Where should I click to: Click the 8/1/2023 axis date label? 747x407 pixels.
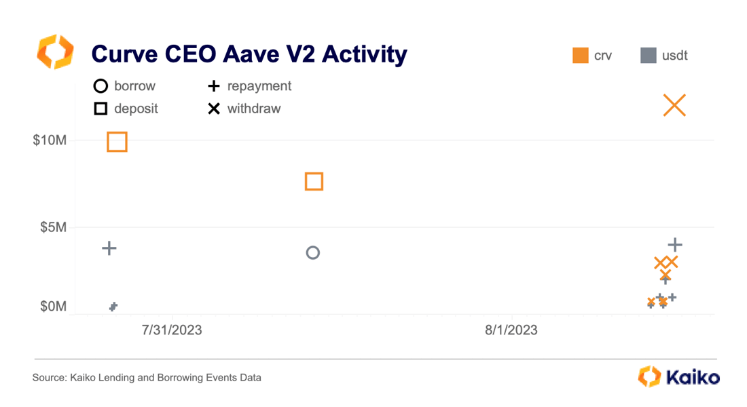click(x=511, y=330)
